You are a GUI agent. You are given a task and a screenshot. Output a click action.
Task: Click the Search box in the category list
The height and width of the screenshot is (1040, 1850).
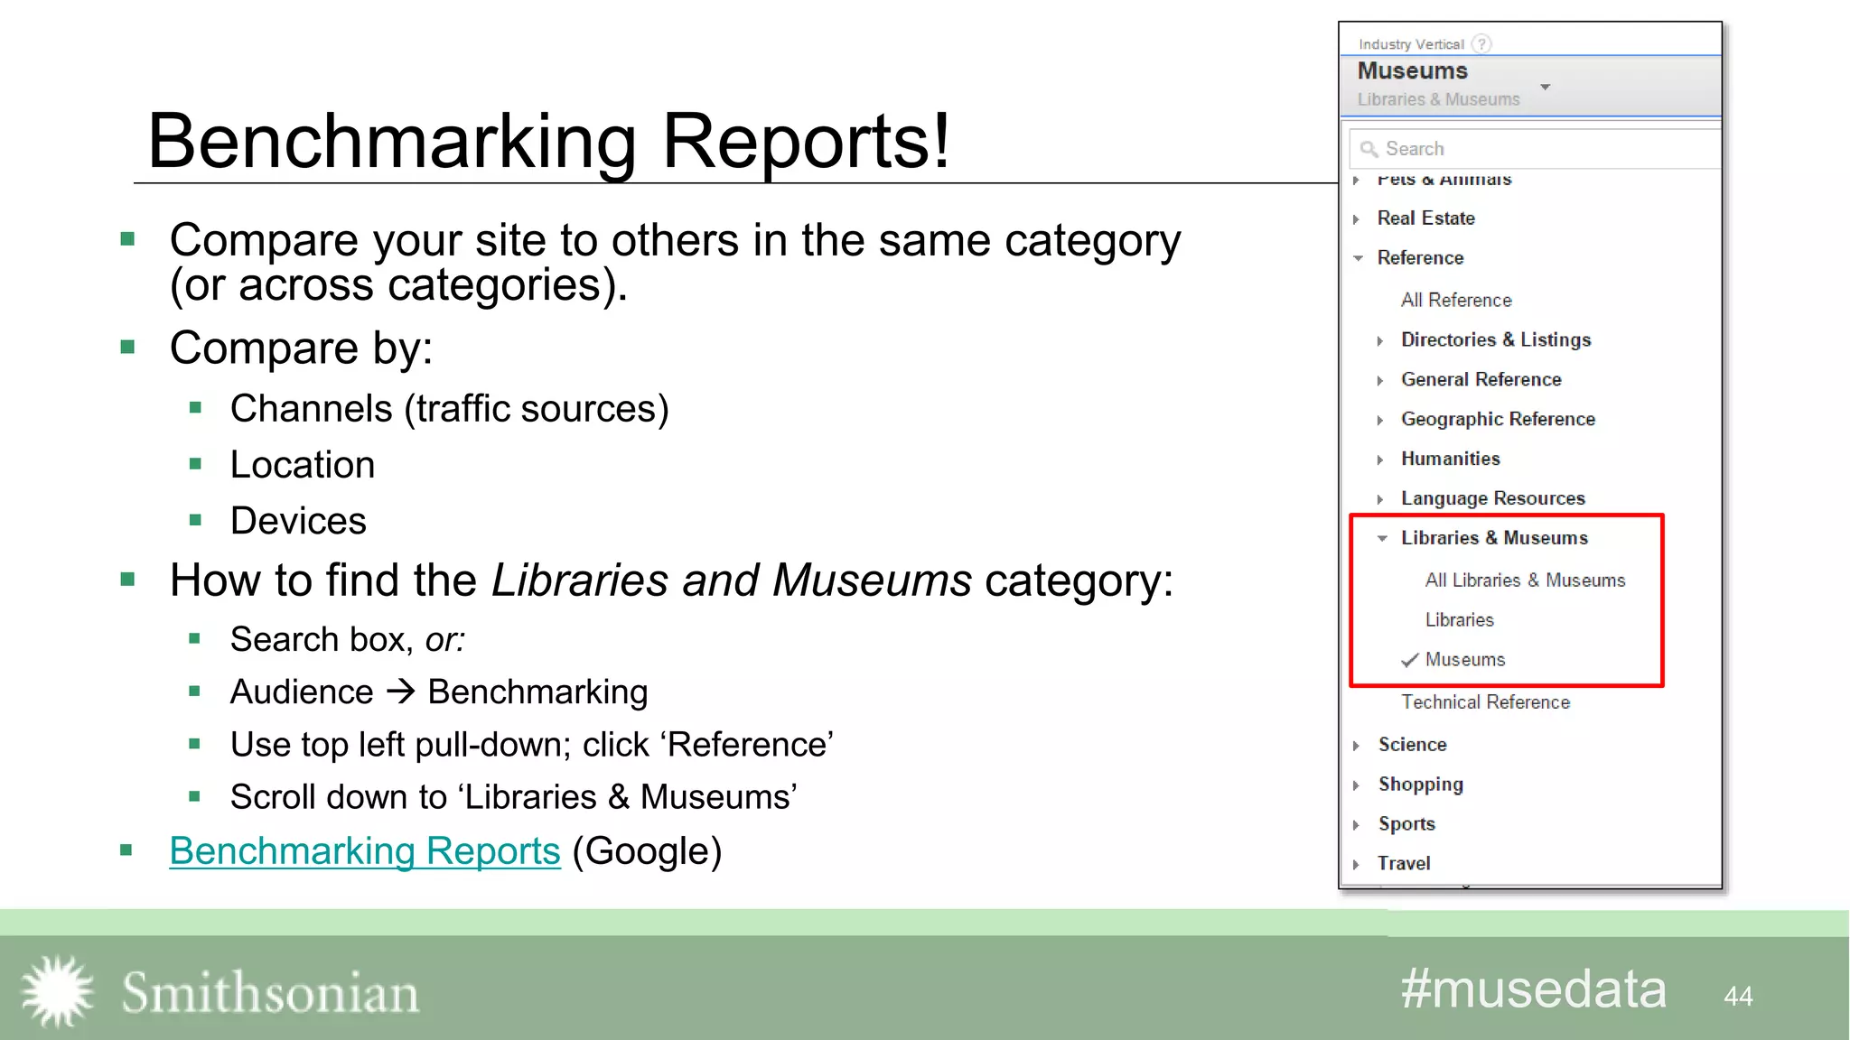pos(1535,149)
